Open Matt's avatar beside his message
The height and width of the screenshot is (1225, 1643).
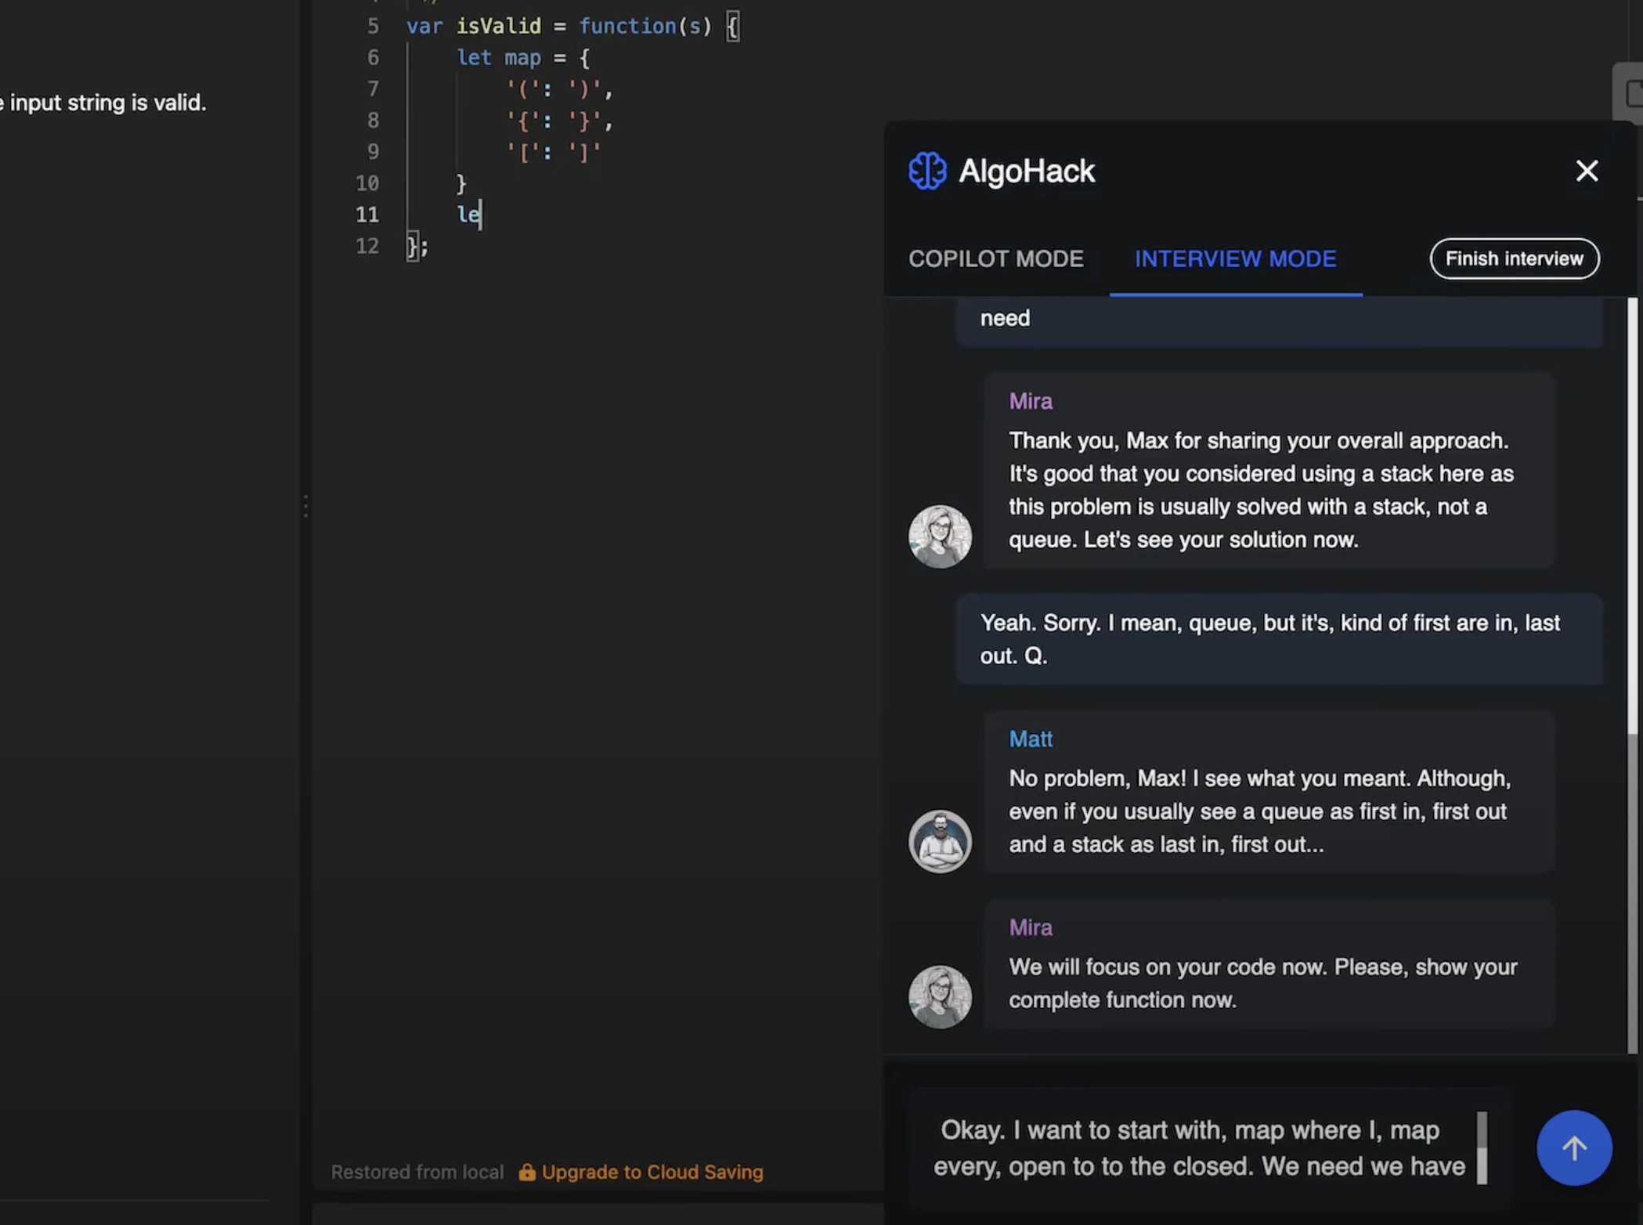click(940, 840)
